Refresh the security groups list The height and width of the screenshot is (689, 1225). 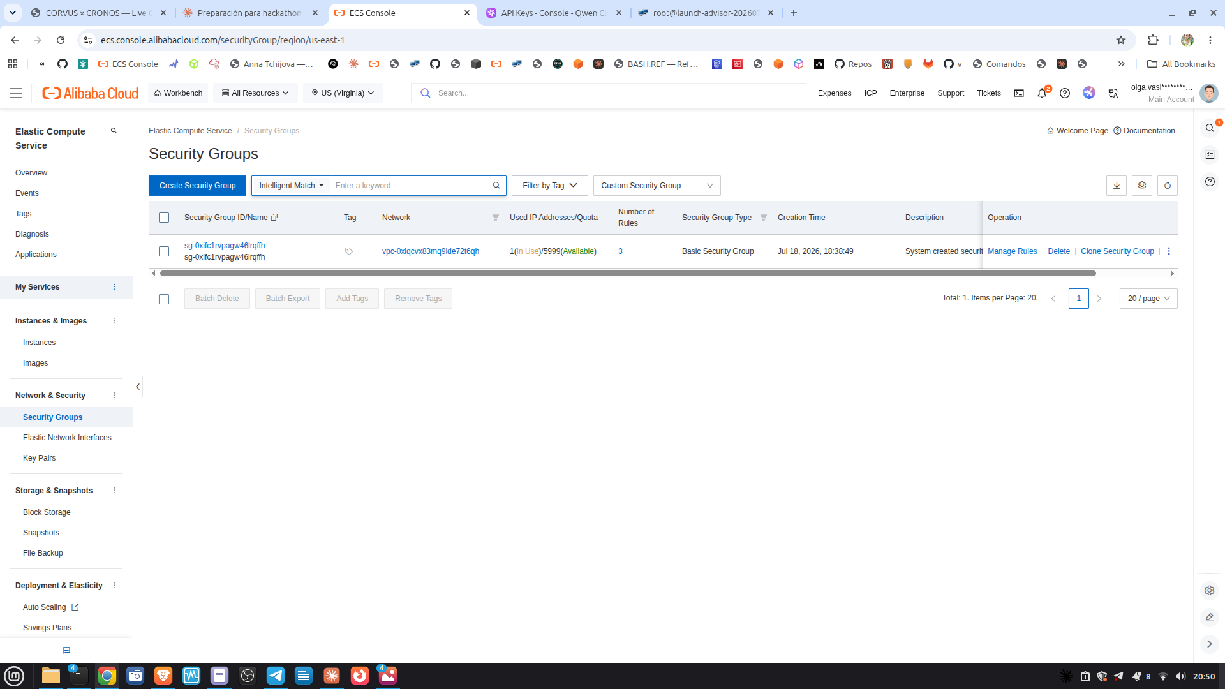click(1168, 186)
